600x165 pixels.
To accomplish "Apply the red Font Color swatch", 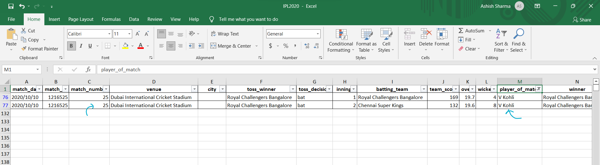I will 141,46.
